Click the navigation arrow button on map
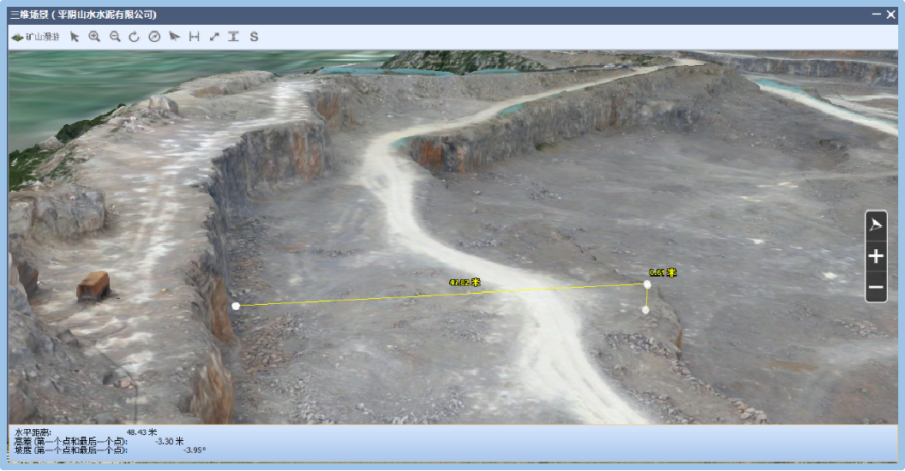The height and width of the screenshot is (471, 905). click(x=876, y=225)
